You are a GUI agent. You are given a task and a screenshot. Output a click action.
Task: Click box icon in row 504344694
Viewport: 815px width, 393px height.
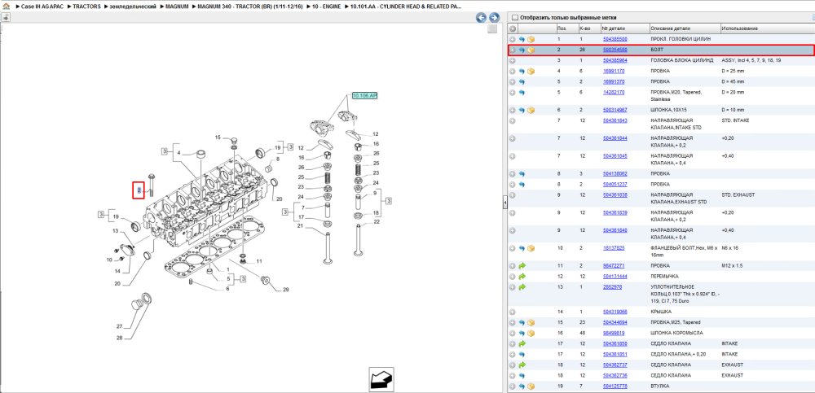click(531, 322)
